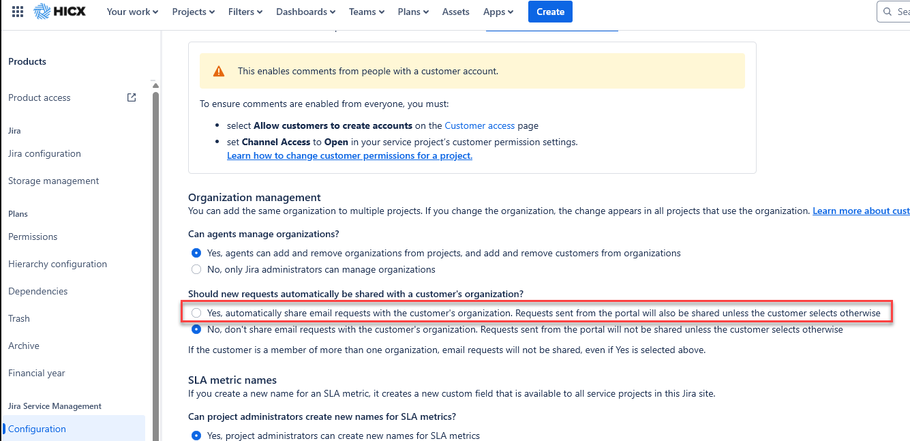Follow the Customer access page link
Screen dimensions: 910x441
[x=479, y=125]
